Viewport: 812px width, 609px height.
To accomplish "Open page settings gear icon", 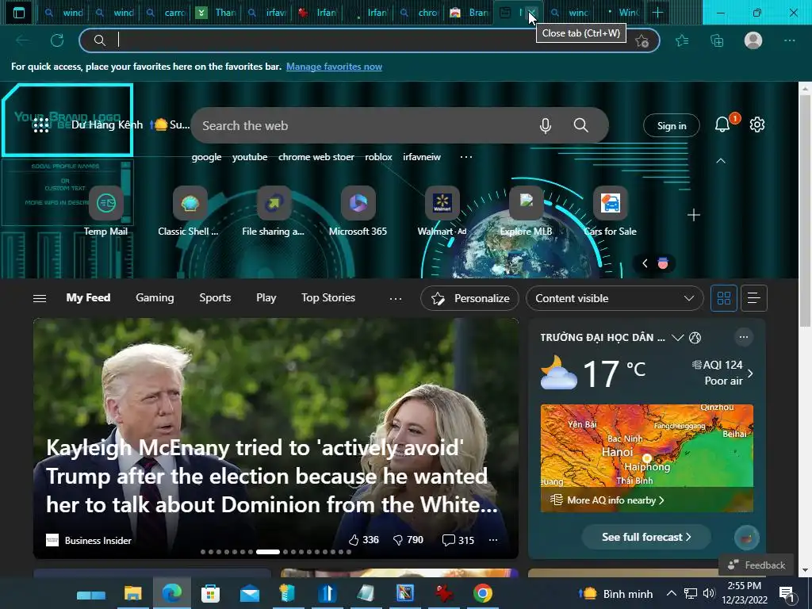I will 757,124.
